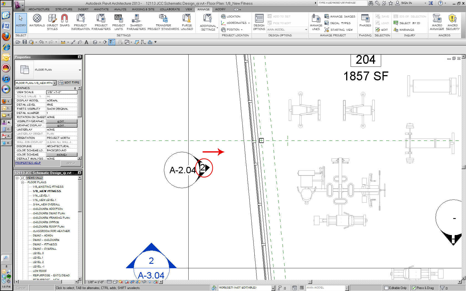Screen dimensions: 466x291
Task: Click the View Scale value field
Action: 62,92
